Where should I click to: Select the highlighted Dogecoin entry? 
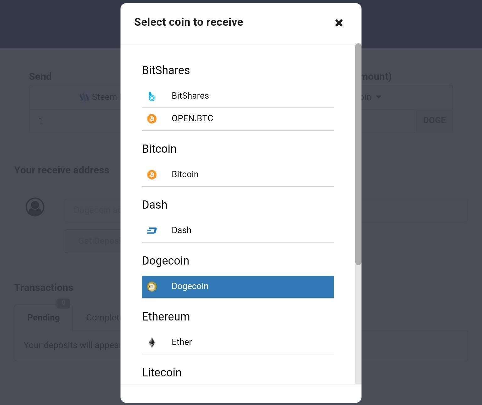tap(238, 287)
